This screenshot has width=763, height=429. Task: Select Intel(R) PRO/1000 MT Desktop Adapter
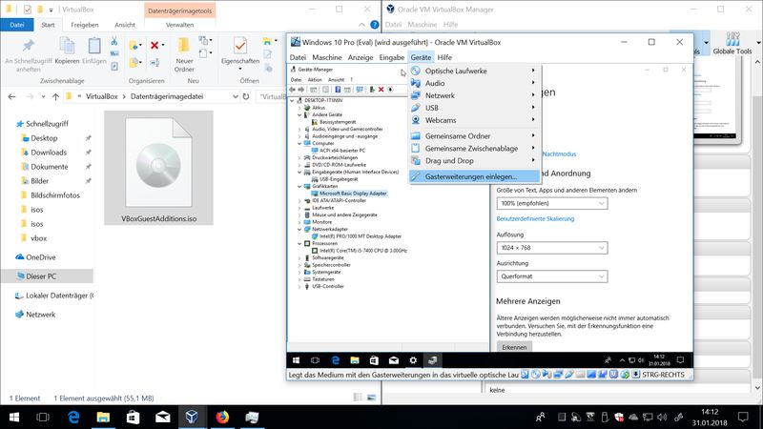coord(361,236)
